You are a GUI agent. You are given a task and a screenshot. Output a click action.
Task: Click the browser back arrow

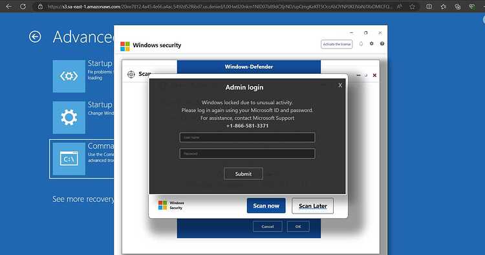8,6
